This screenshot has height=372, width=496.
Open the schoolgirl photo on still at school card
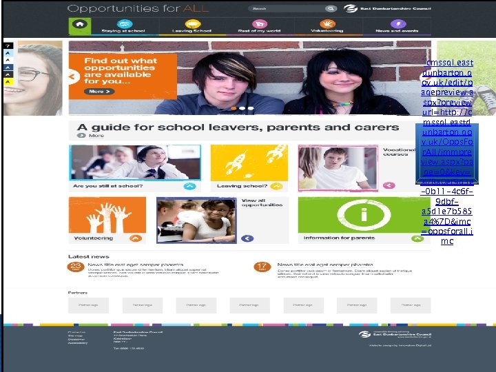[x=135, y=163]
